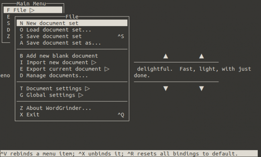
Task: Open About WordGrinder... entry
Action: pos(72,108)
